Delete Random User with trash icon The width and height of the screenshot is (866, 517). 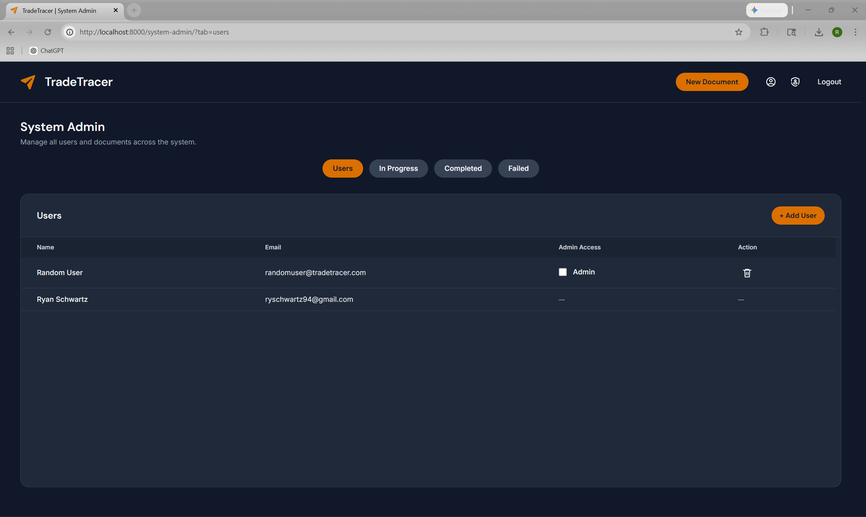[x=747, y=273]
